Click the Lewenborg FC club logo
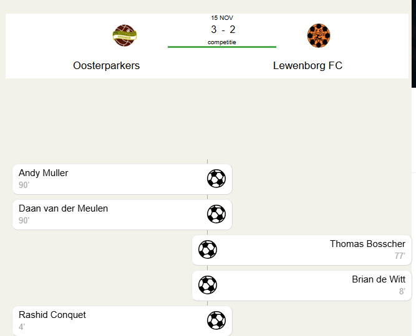The width and height of the screenshot is (416, 336). pyautogui.click(x=319, y=35)
